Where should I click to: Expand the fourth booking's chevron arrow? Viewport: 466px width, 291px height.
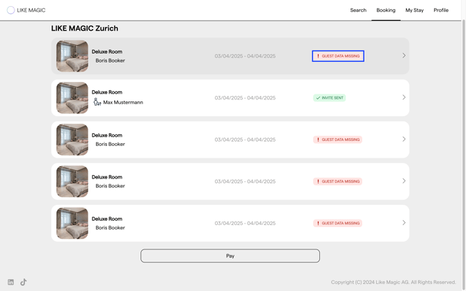(x=403, y=181)
